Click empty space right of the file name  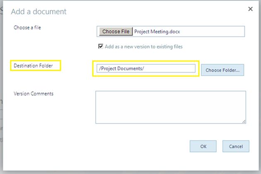(215, 32)
